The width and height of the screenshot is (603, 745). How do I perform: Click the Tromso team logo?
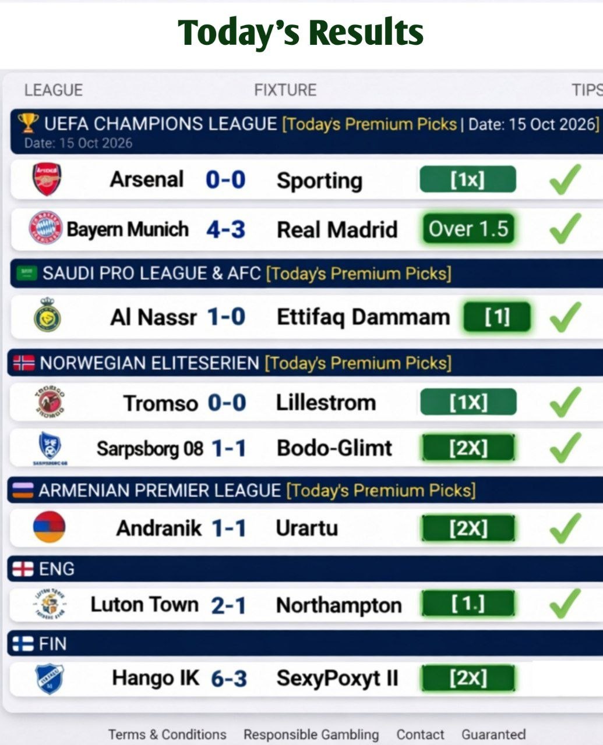46,401
